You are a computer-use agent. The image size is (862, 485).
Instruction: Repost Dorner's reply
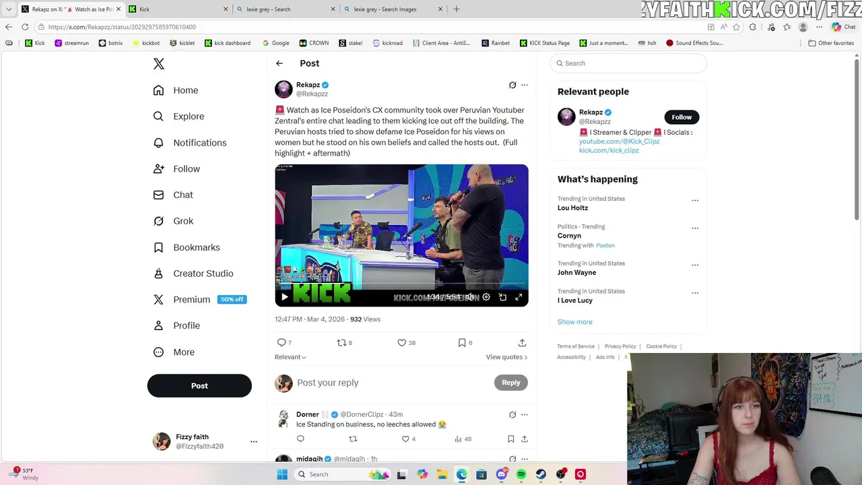click(x=353, y=439)
